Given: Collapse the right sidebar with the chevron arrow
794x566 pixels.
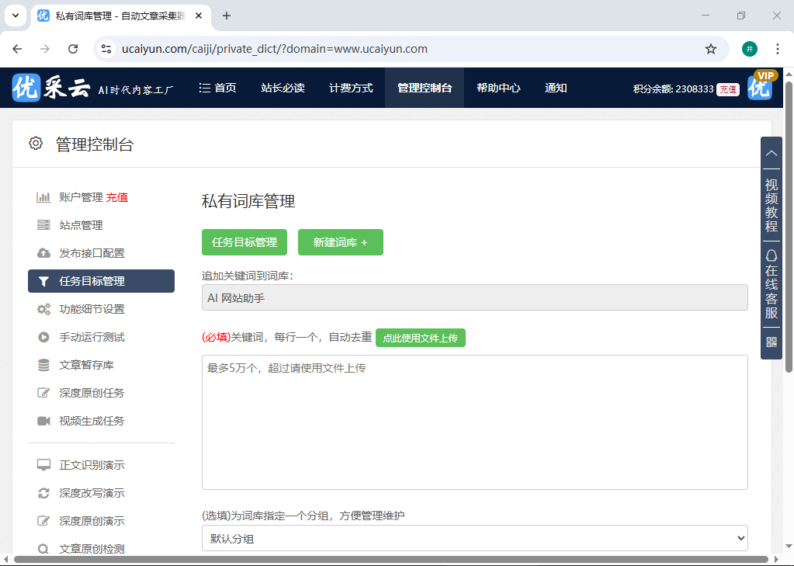Looking at the screenshot, I should [x=771, y=153].
